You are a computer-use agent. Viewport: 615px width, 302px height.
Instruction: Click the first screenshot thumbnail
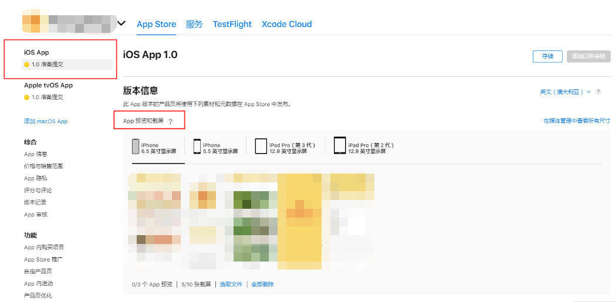(154, 218)
